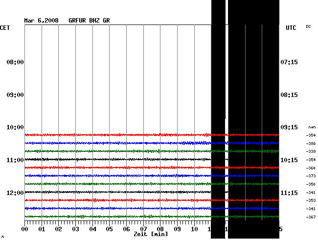Screen dimensions: 318x242
Task: Select minute tick label 04
Action: [92, 229]
